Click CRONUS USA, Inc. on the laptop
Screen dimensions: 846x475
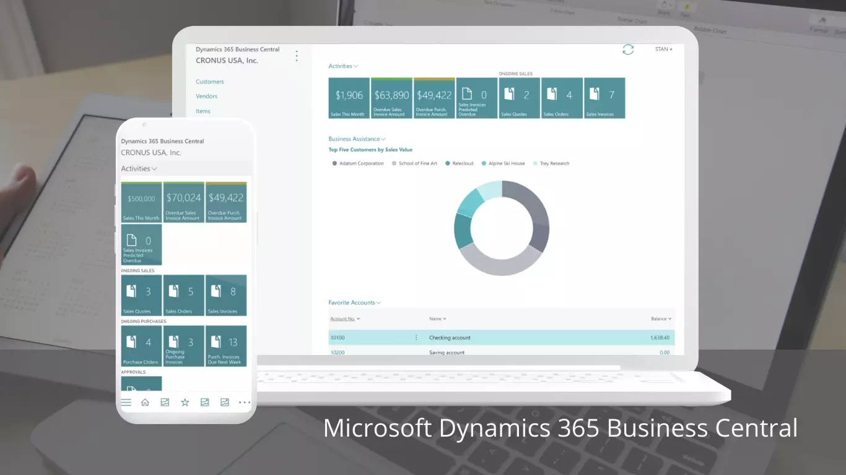tap(227, 61)
